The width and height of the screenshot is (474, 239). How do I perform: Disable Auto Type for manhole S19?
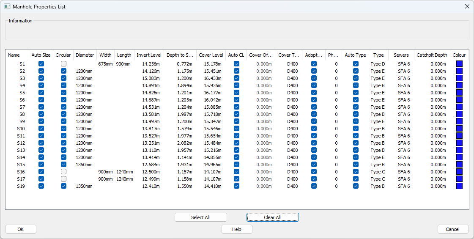pos(356,186)
